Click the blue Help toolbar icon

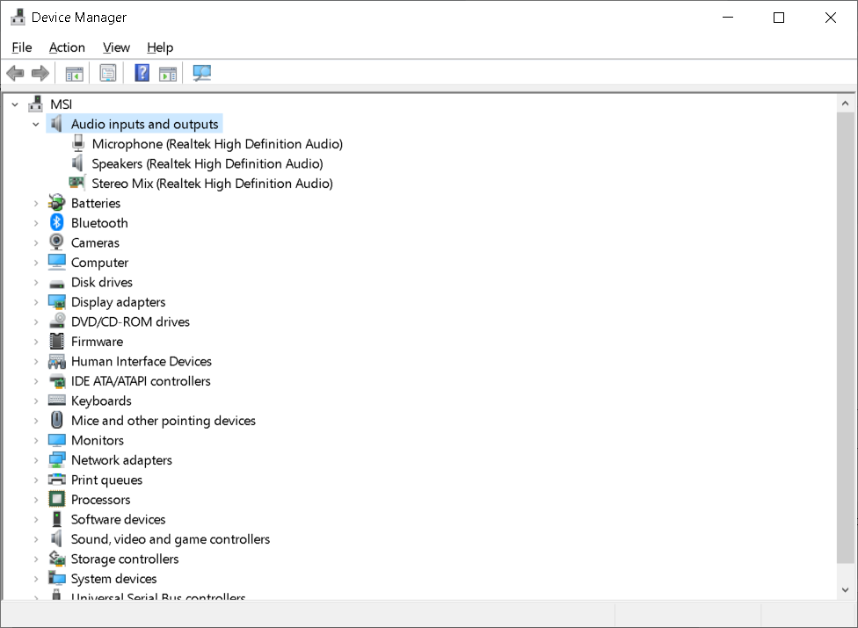pyautogui.click(x=142, y=73)
